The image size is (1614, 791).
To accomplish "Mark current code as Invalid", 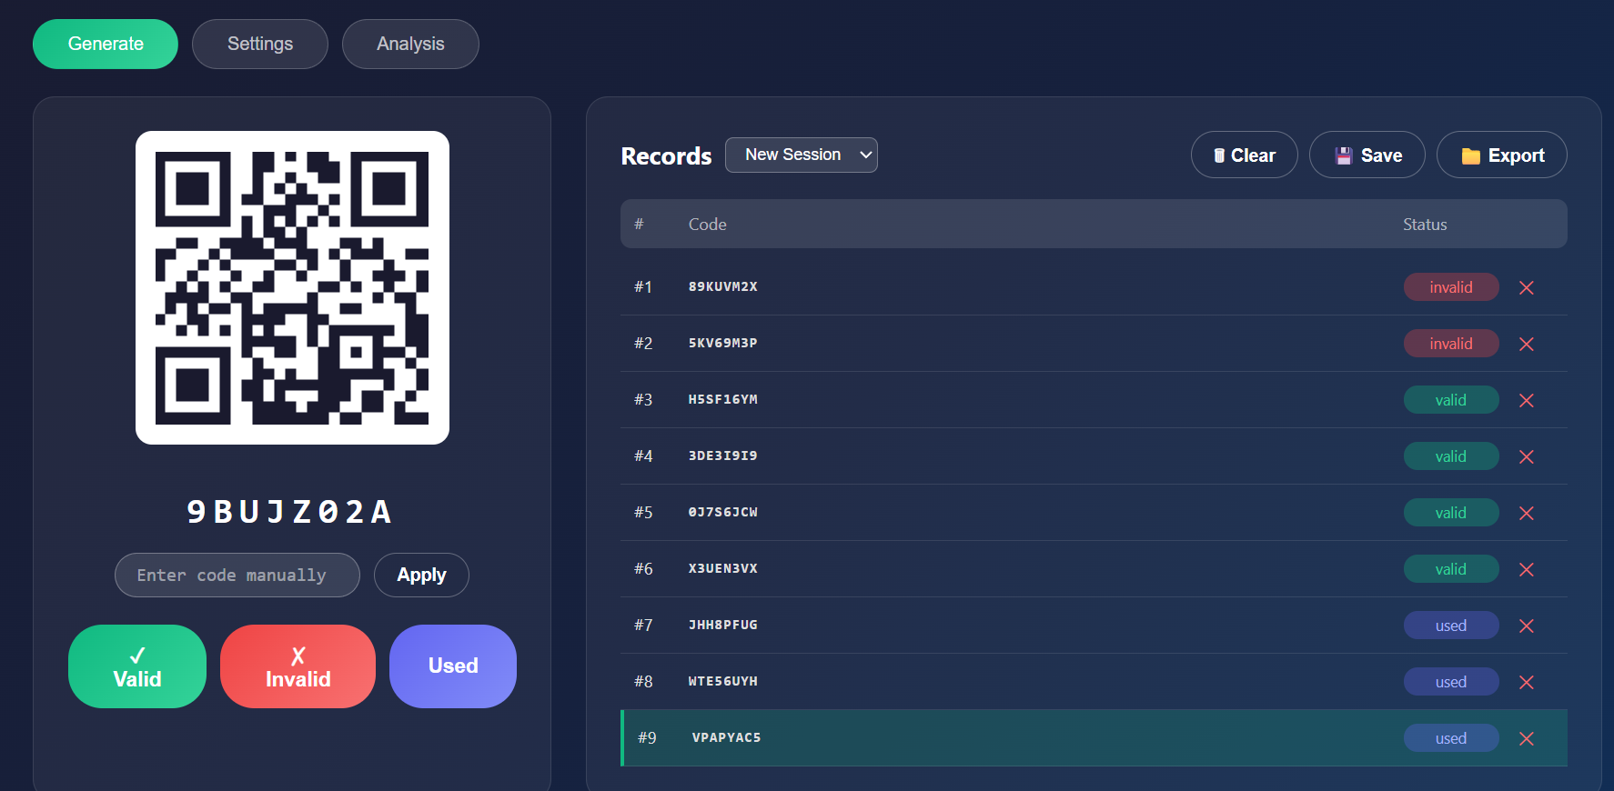I will coord(298,666).
